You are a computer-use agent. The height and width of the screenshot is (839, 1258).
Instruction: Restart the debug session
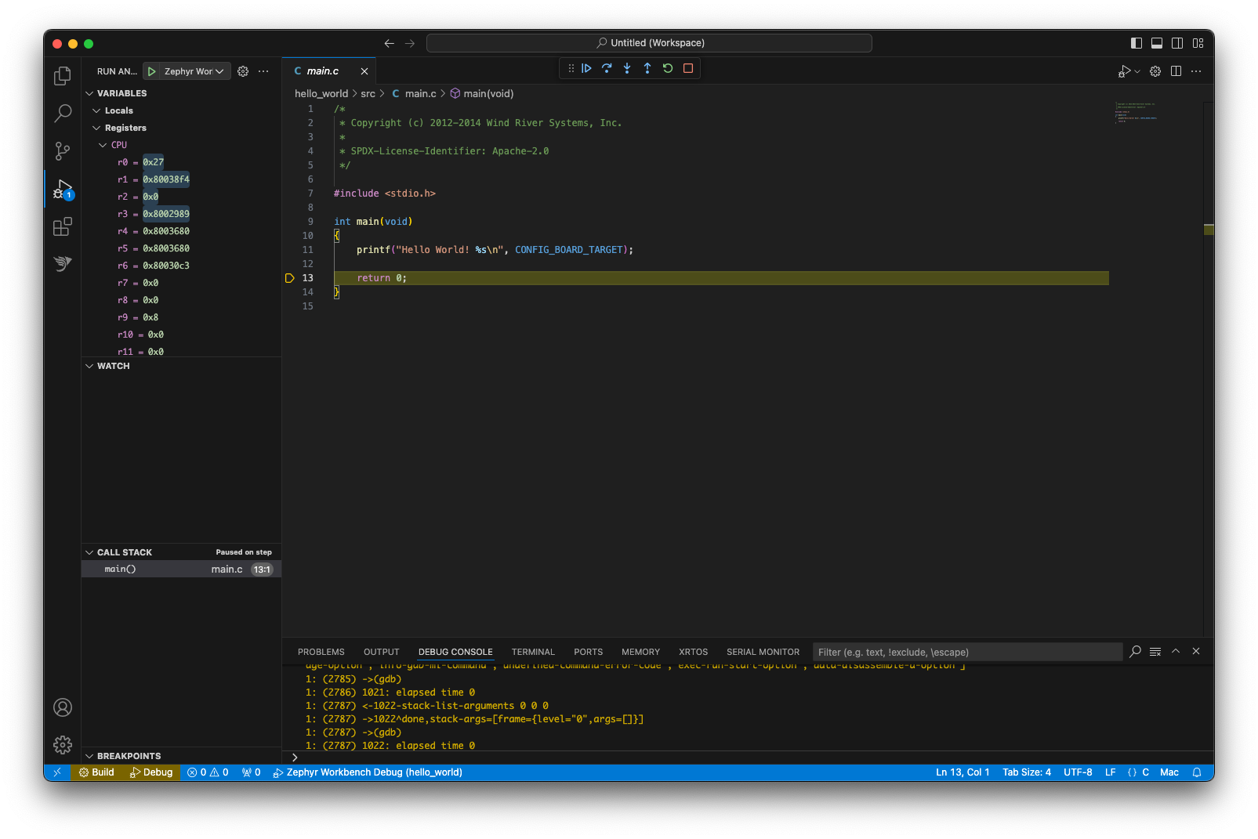[667, 68]
